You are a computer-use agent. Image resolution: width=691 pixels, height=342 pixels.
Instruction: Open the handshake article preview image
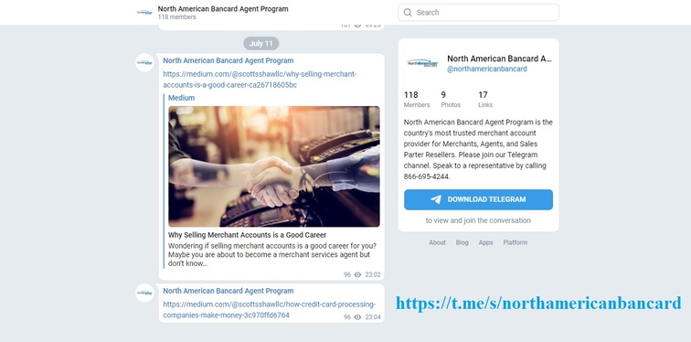click(274, 166)
